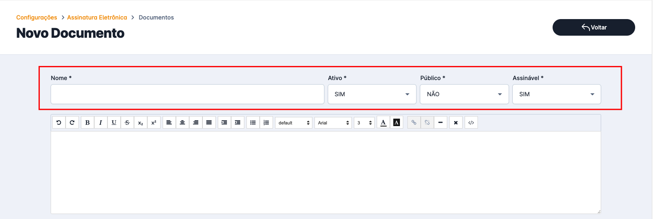Insert a horizontal rule line

(x=441, y=123)
